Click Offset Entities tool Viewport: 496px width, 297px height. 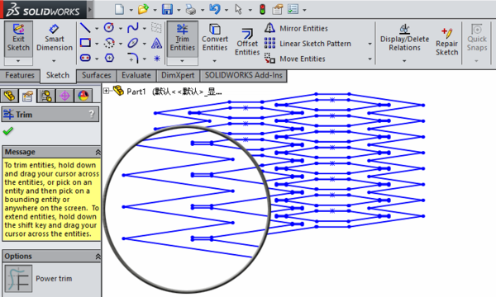point(247,42)
